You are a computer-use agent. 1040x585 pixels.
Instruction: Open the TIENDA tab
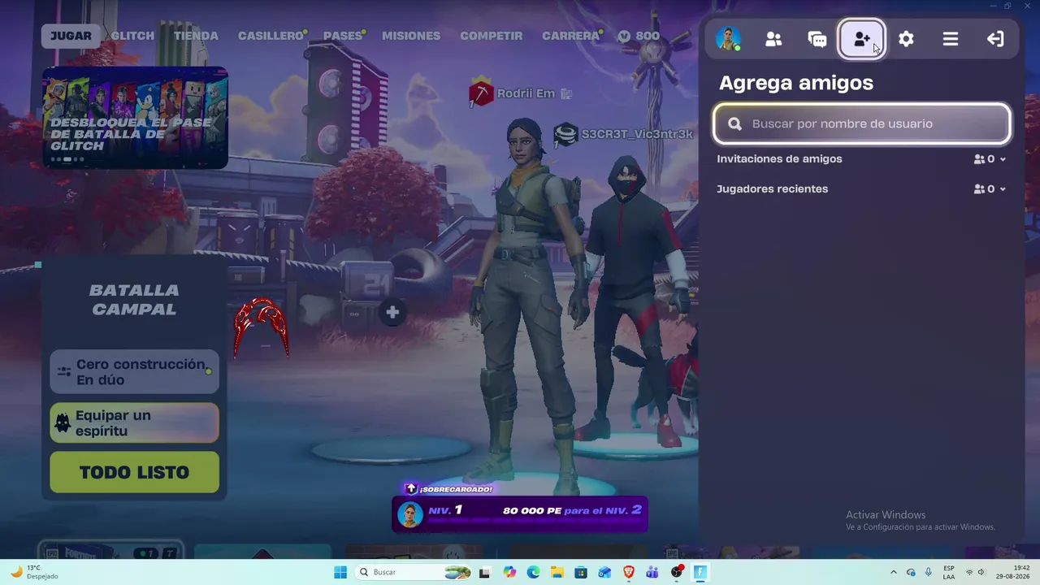tap(196, 36)
